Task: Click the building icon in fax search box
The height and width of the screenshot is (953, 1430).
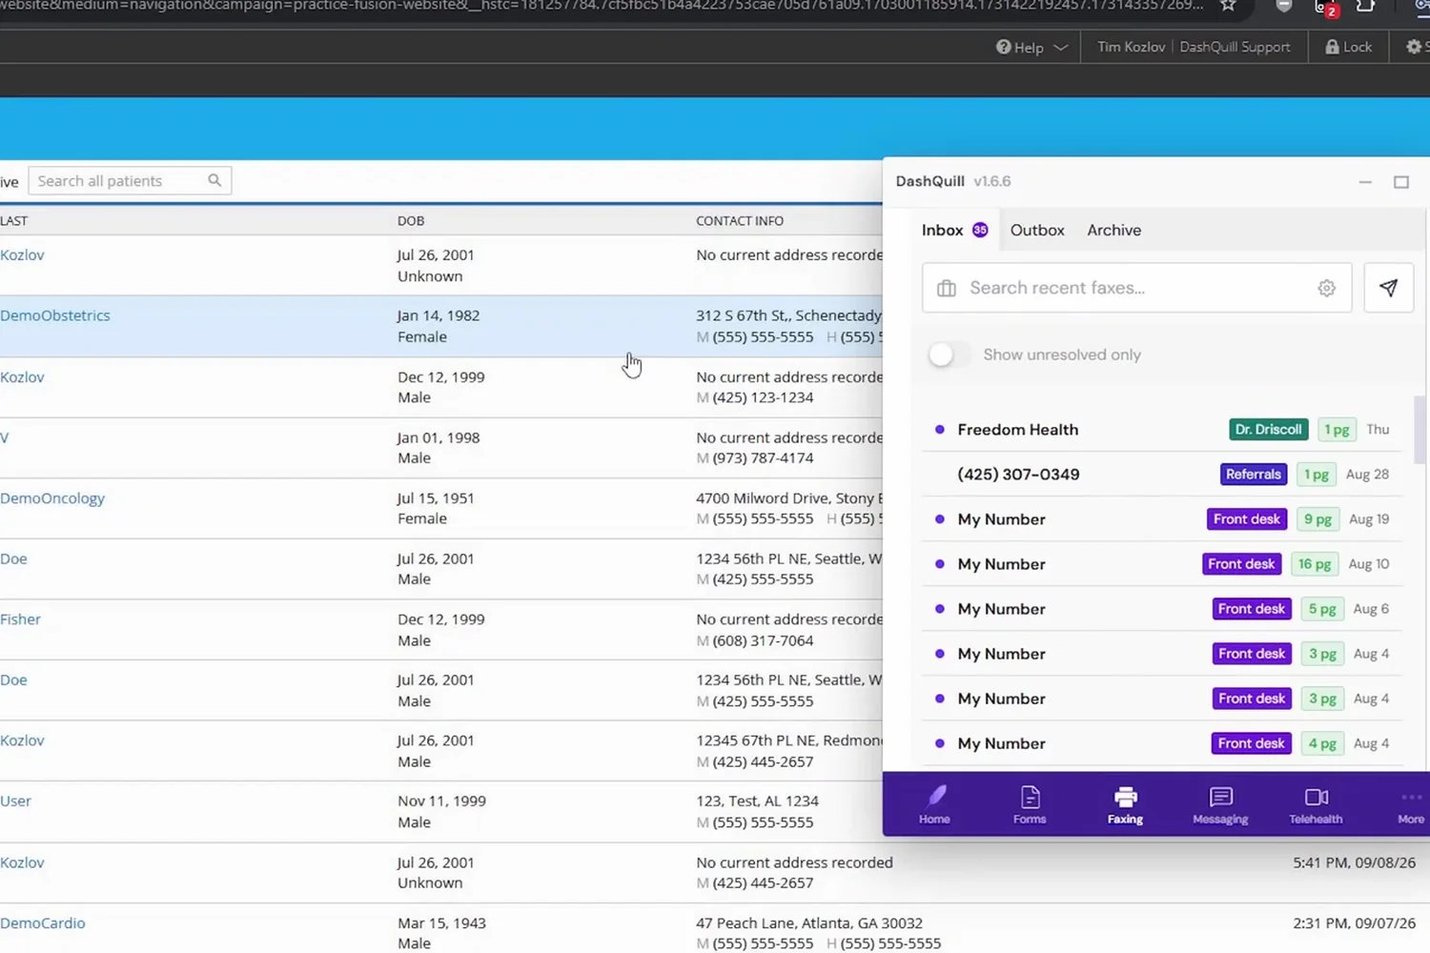Action: click(x=946, y=288)
